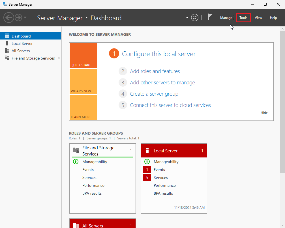This screenshot has height=228, width=285.
Task: Select the Dashboard item in the sidebar
Action: click(x=21, y=36)
